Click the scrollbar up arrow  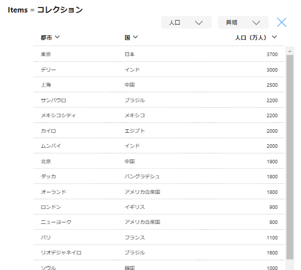289,51
